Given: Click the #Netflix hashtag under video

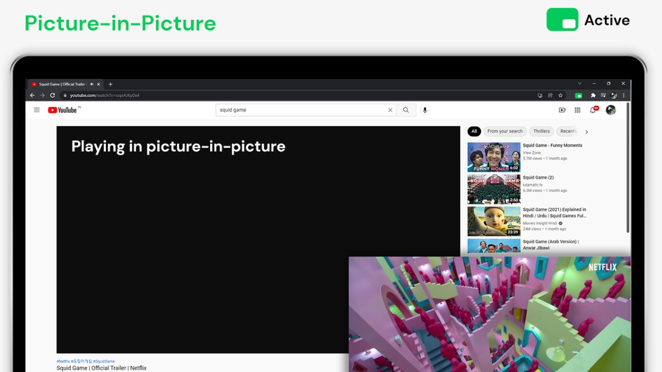Looking at the screenshot, I should click(x=63, y=362).
